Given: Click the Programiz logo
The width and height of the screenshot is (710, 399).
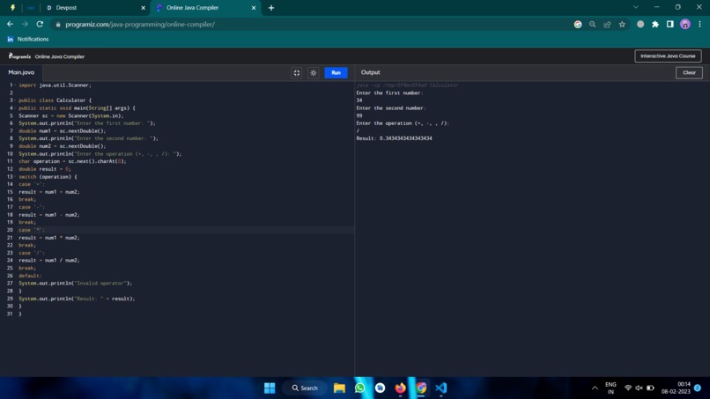Looking at the screenshot, I should click(x=19, y=56).
